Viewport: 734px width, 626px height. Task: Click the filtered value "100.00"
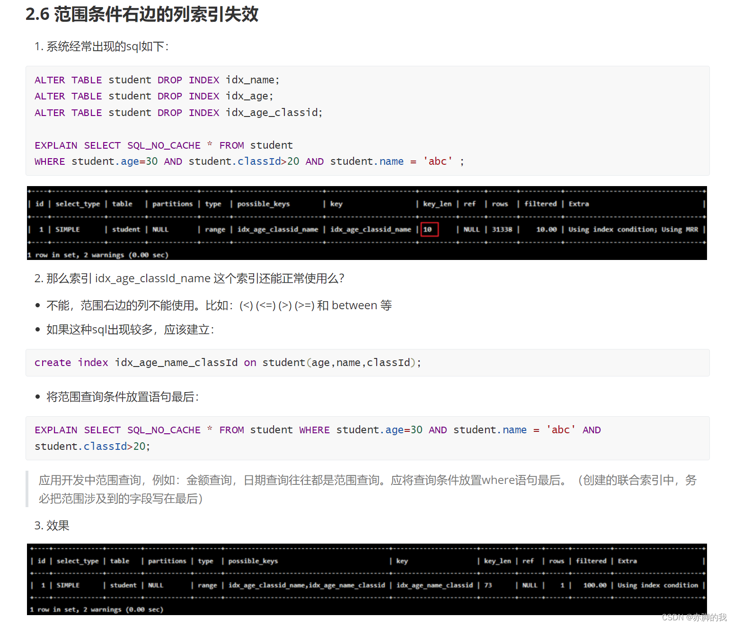pos(595,585)
